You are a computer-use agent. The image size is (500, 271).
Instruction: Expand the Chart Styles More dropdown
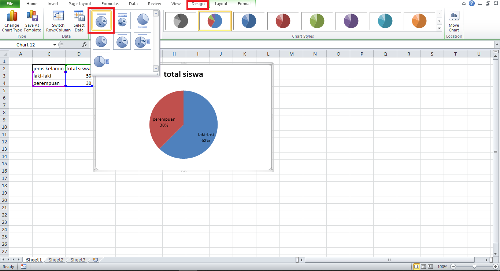point(439,29)
